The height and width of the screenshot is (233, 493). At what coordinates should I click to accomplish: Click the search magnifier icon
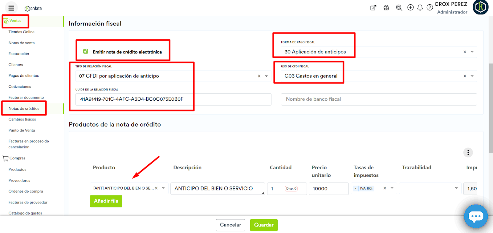point(399,8)
